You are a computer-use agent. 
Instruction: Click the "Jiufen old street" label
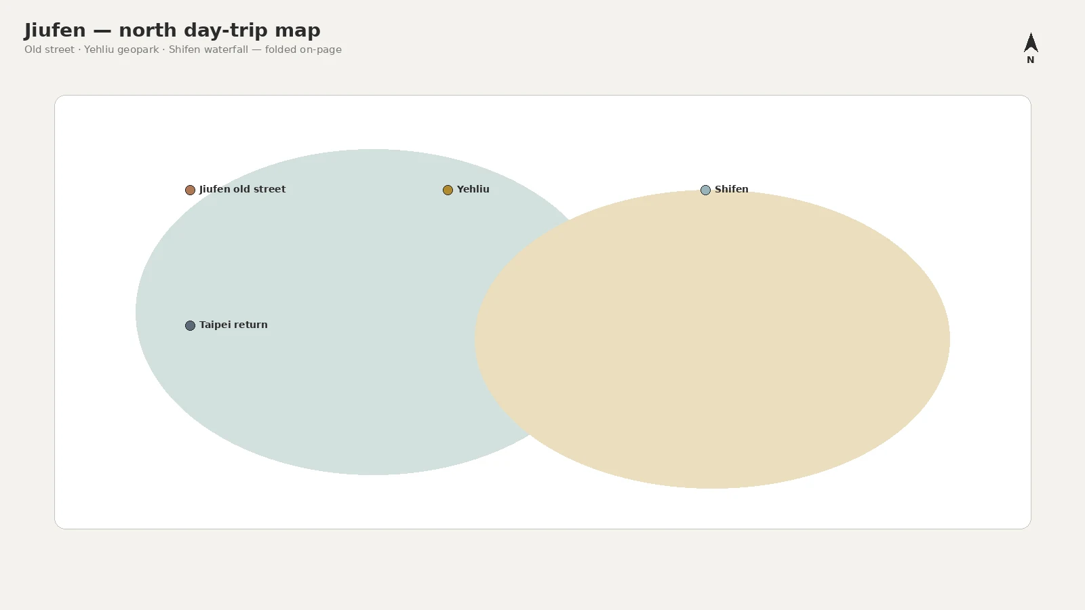click(x=242, y=189)
